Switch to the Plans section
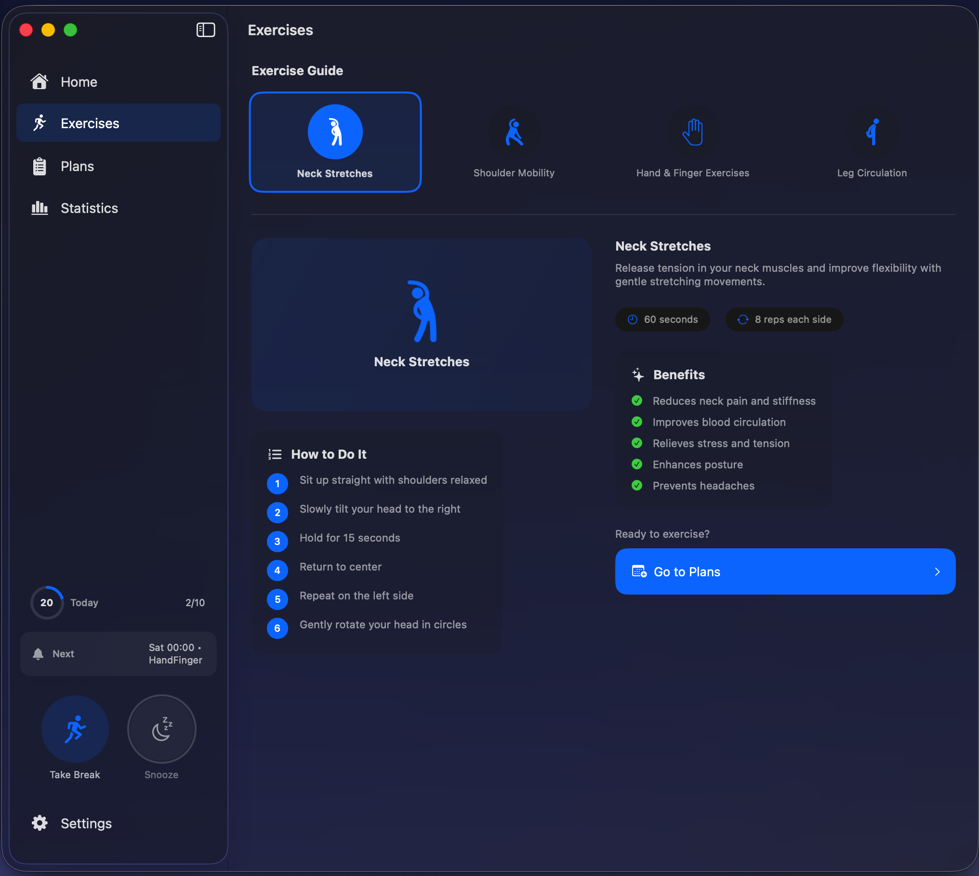Image resolution: width=979 pixels, height=876 pixels. [77, 166]
